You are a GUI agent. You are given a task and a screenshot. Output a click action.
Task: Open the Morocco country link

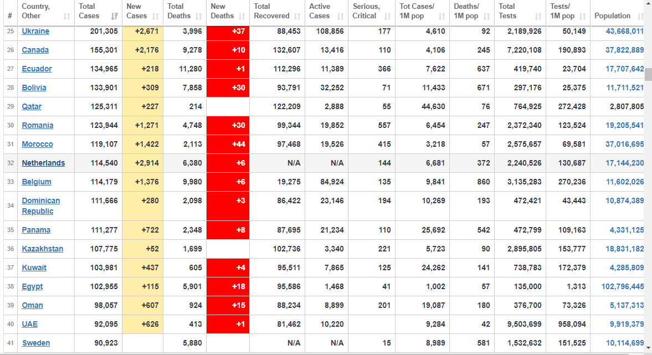(x=38, y=144)
